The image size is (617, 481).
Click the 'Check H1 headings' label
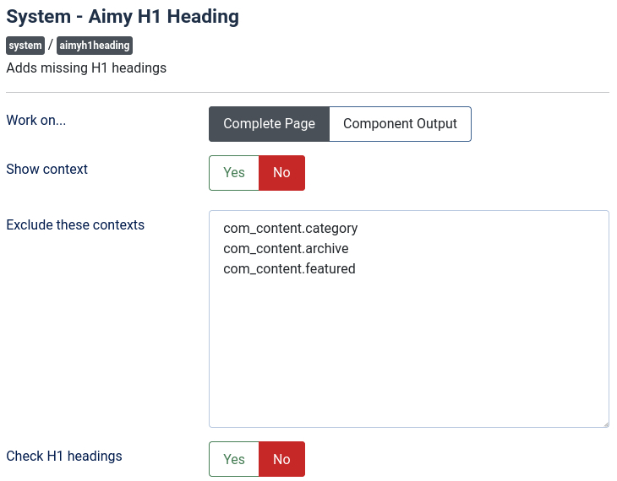(x=64, y=456)
